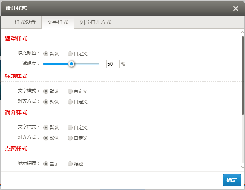Open the 图片打开方式 tab
245x190 pixels.
click(x=95, y=22)
